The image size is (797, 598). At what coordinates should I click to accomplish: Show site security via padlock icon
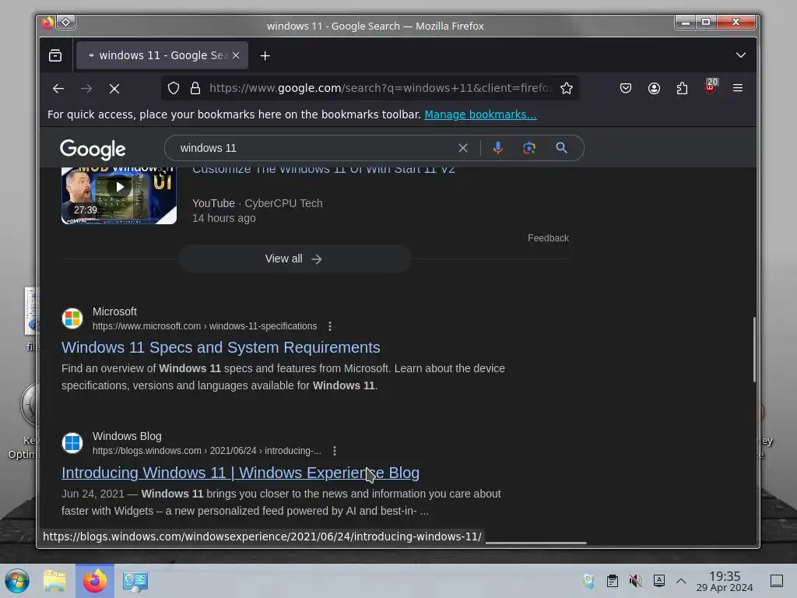195,89
